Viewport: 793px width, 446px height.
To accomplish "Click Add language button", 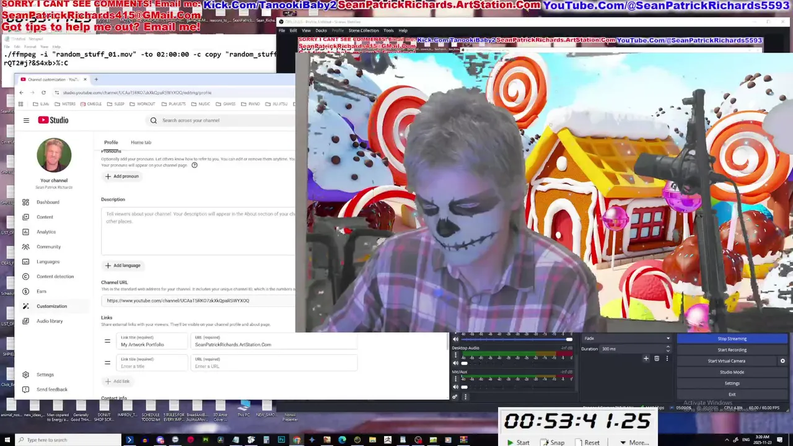I will tap(123, 266).
